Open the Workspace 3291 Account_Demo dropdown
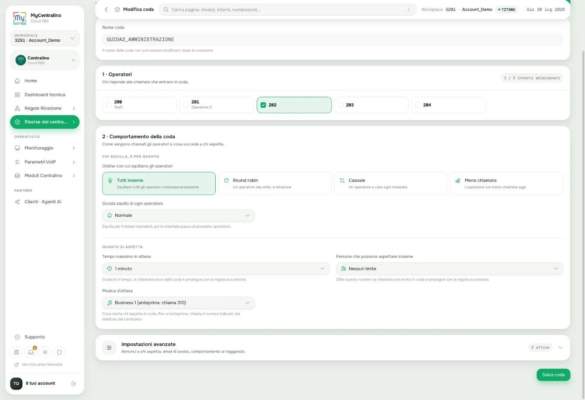 [45, 38]
